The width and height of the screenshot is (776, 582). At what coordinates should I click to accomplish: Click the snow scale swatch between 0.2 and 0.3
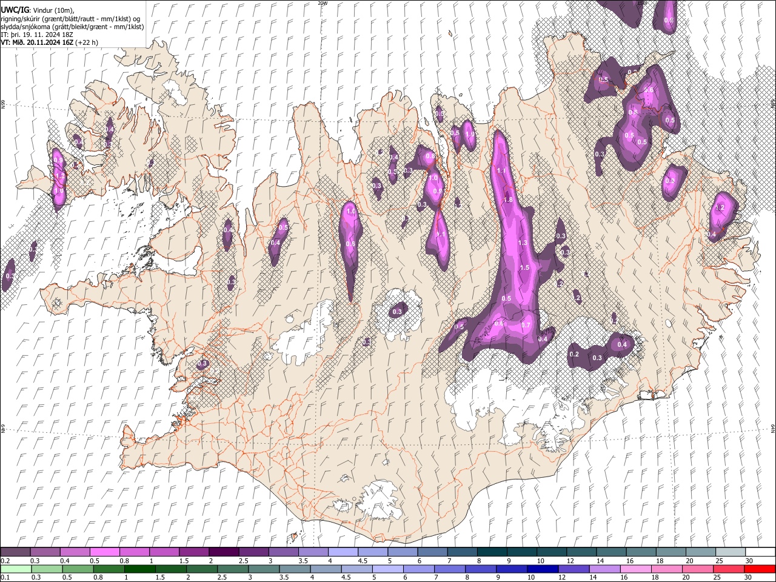pos(15,552)
